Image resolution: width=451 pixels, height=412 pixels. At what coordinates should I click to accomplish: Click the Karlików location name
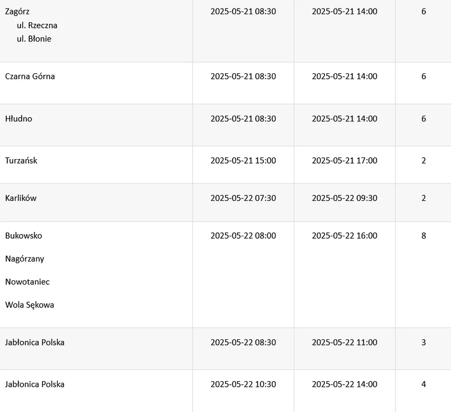[x=21, y=198]
